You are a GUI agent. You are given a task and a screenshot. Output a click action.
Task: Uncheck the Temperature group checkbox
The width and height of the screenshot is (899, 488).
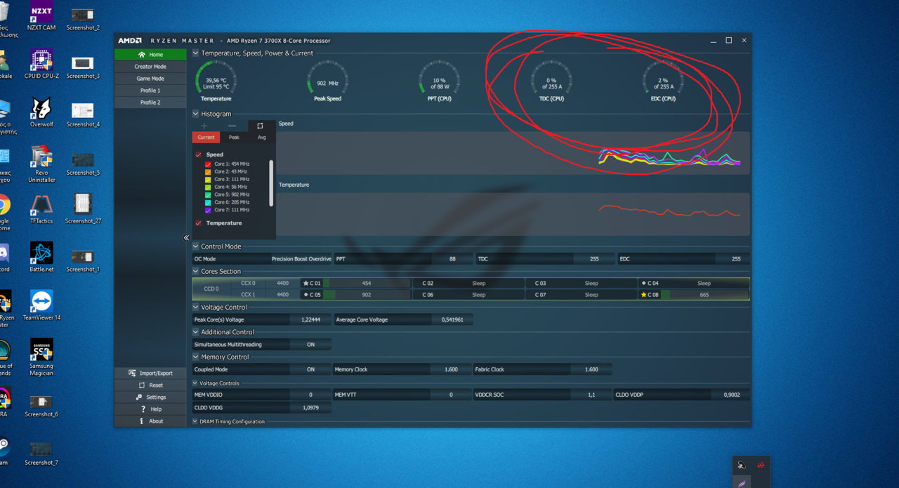(199, 223)
